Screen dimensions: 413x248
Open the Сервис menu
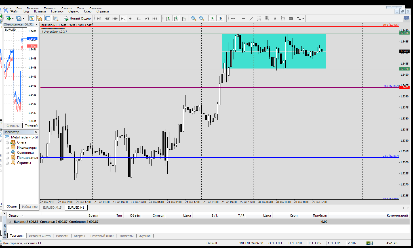coord(73,11)
